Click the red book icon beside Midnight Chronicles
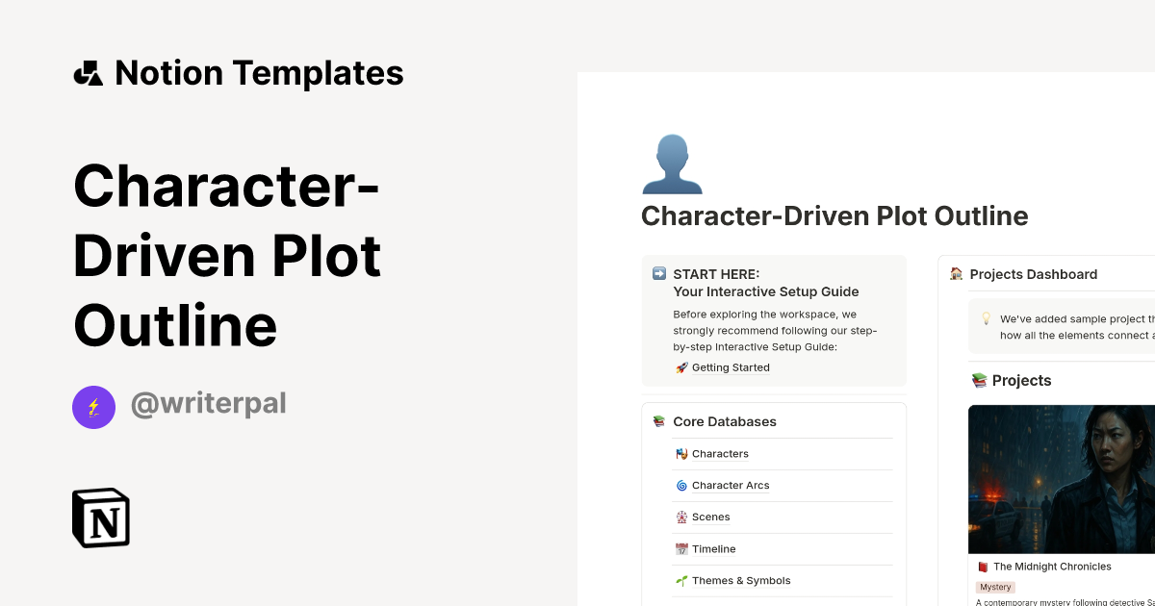This screenshot has width=1155, height=606. click(x=981, y=567)
